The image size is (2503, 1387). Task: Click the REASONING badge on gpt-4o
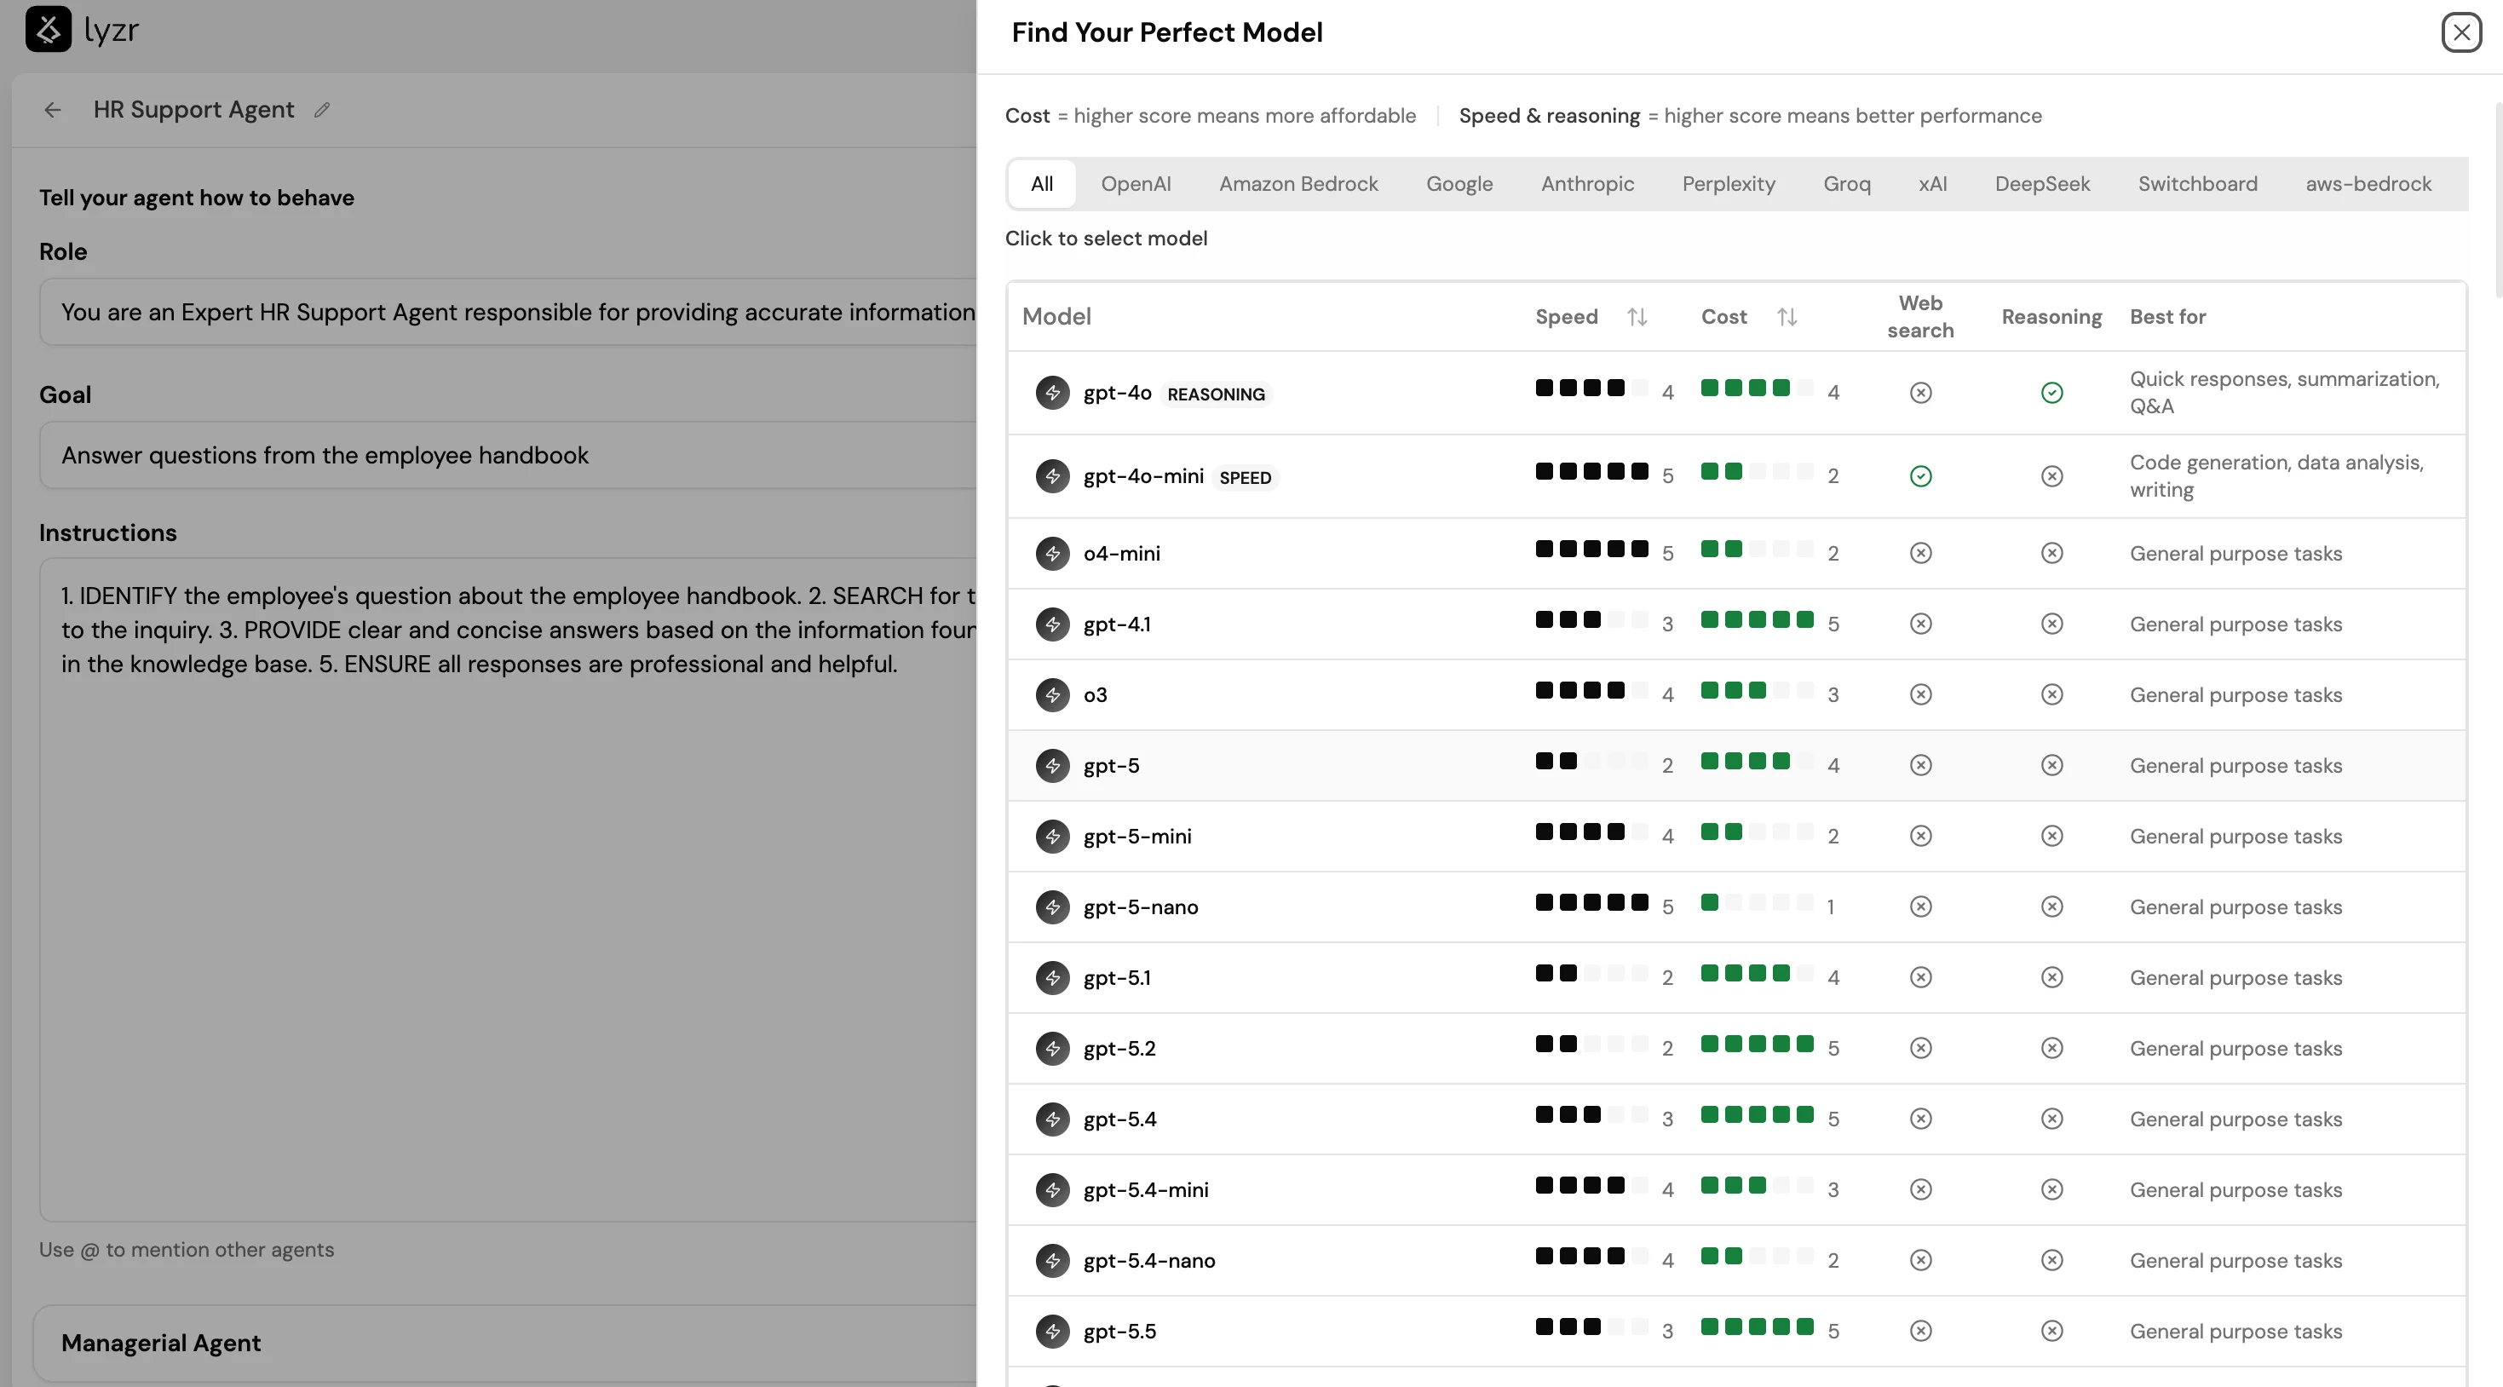(1216, 394)
